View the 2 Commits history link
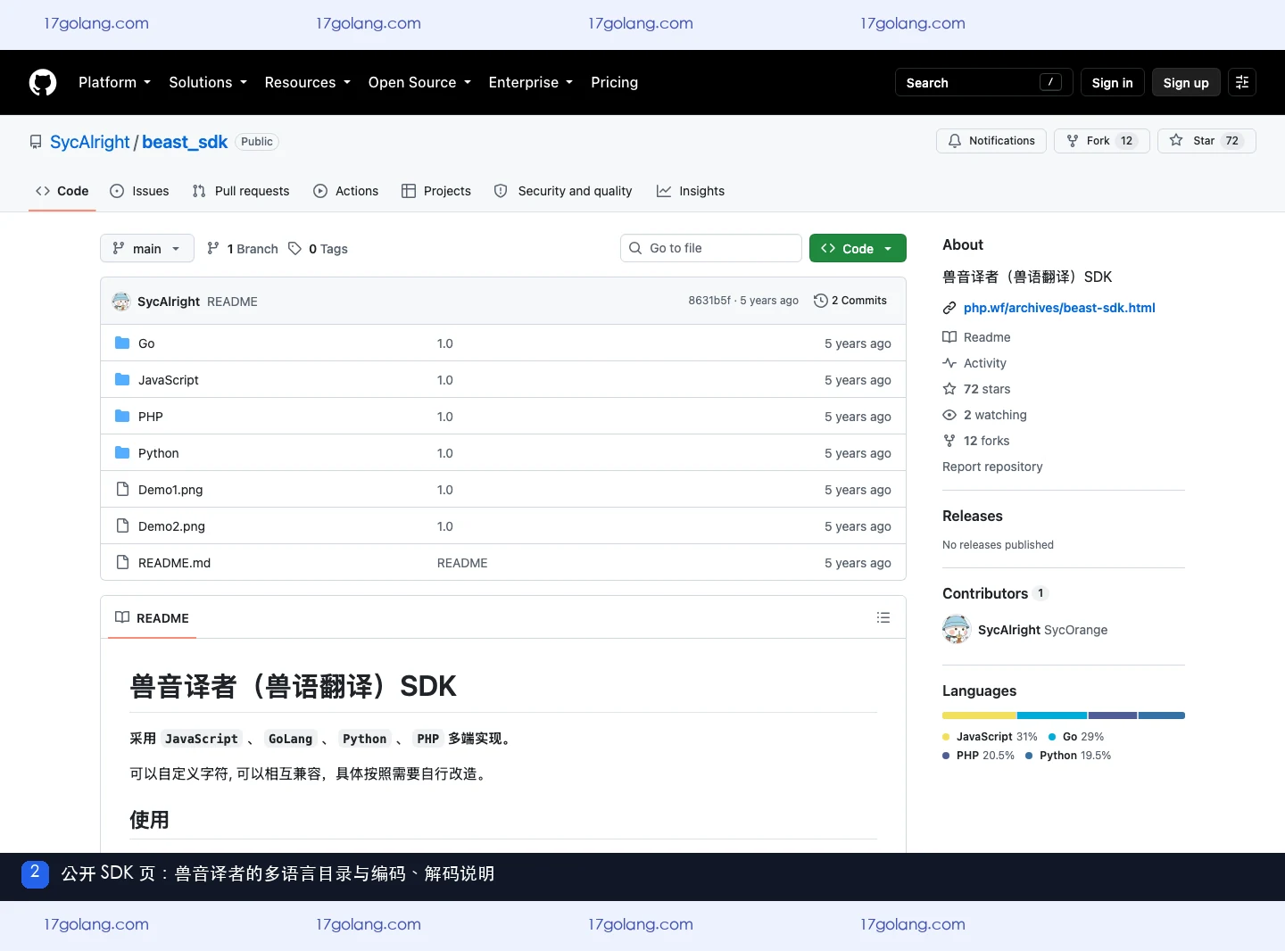 click(850, 301)
